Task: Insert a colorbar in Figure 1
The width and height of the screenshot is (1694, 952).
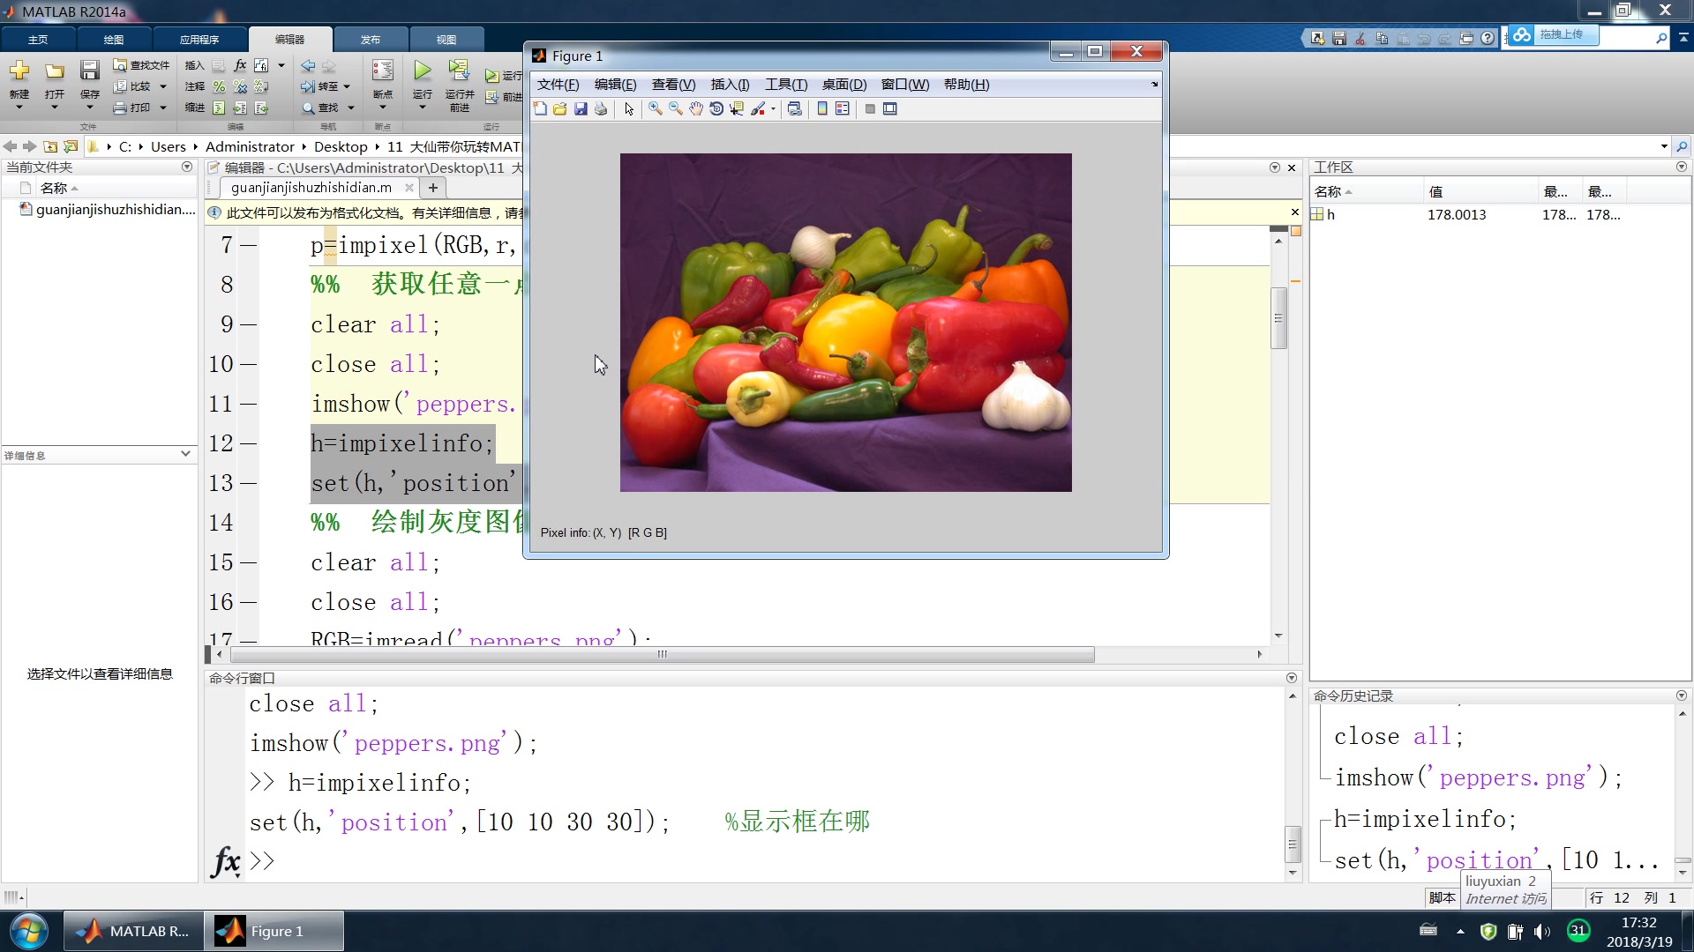Action: click(x=822, y=108)
